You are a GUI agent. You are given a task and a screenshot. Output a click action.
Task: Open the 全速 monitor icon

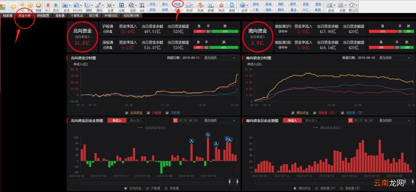tap(109, 5)
